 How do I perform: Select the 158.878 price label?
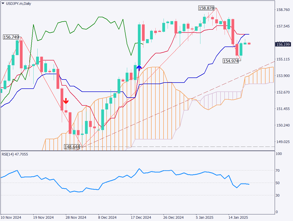206,8
